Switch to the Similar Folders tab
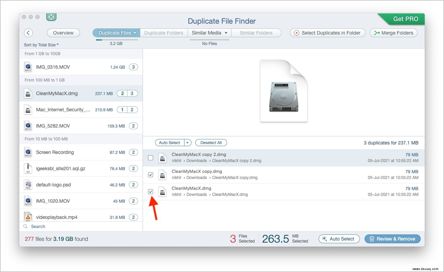 point(256,33)
